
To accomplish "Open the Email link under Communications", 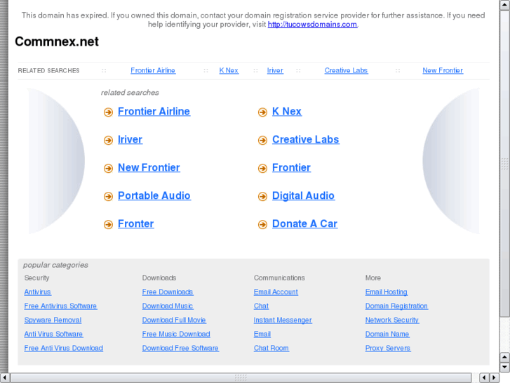I will pos(262,334).
